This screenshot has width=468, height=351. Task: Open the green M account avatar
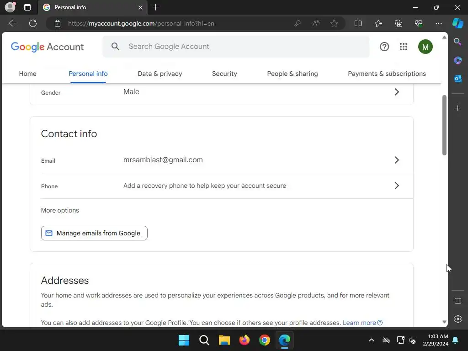[425, 47]
